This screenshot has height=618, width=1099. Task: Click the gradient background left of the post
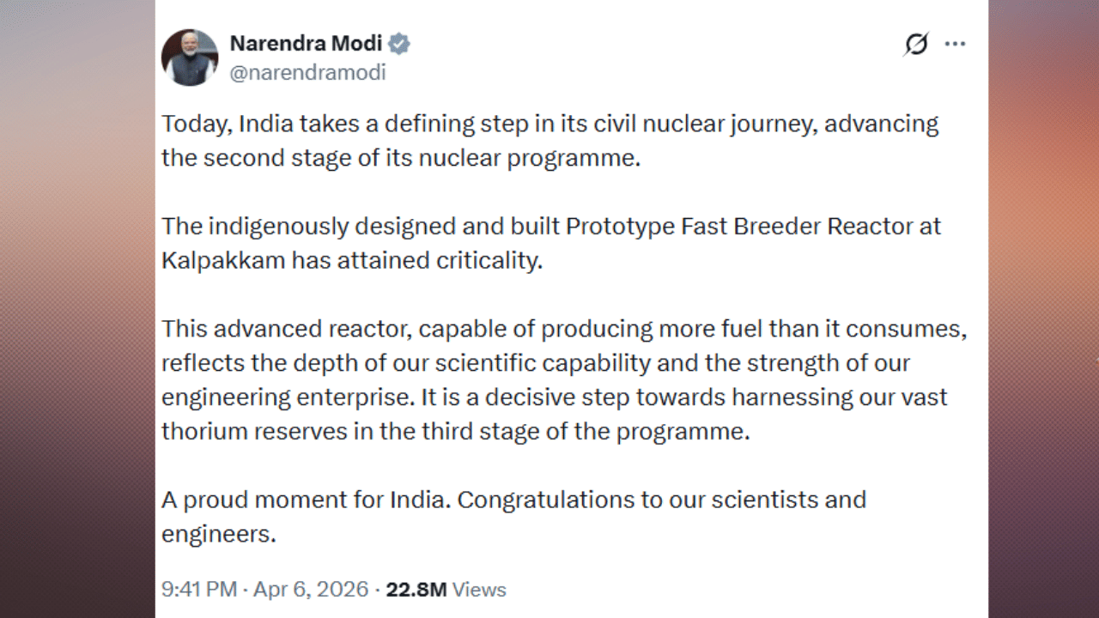77,309
